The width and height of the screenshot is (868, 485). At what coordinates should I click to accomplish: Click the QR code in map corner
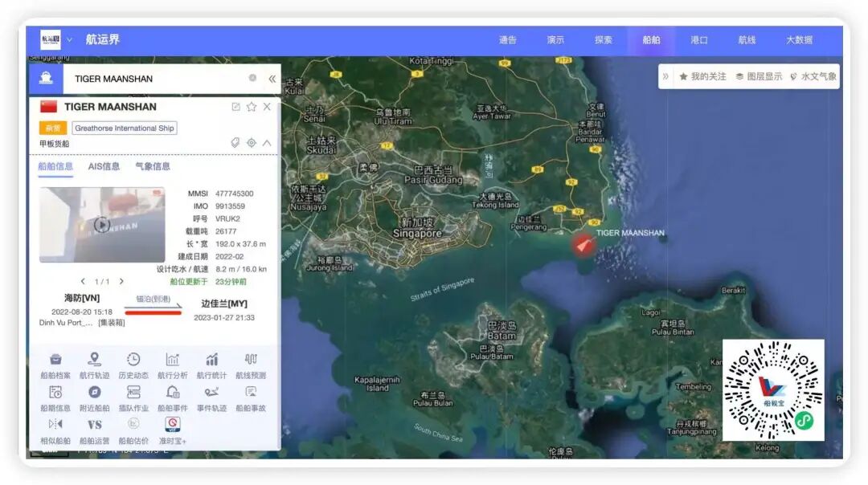(773, 390)
